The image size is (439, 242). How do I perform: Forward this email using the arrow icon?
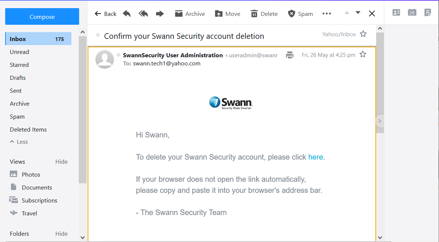click(160, 14)
